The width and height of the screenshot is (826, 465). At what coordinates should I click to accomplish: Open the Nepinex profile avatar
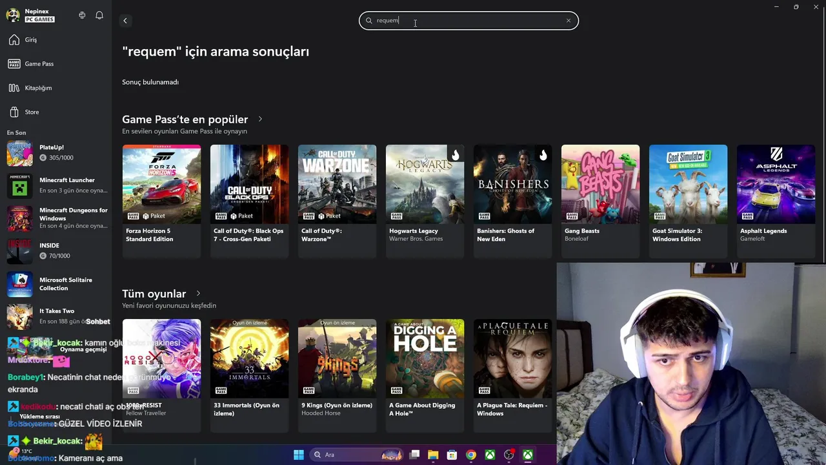[x=13, y=15]
